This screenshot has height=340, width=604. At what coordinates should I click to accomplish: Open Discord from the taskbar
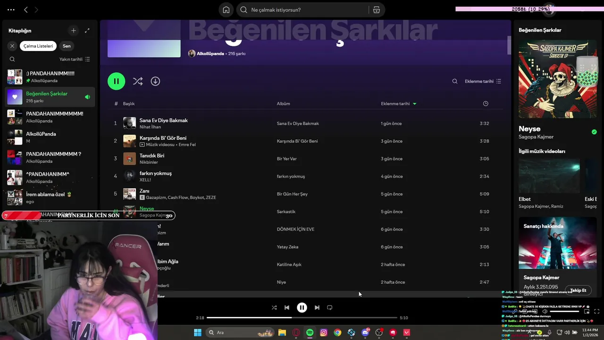(365, 332)
